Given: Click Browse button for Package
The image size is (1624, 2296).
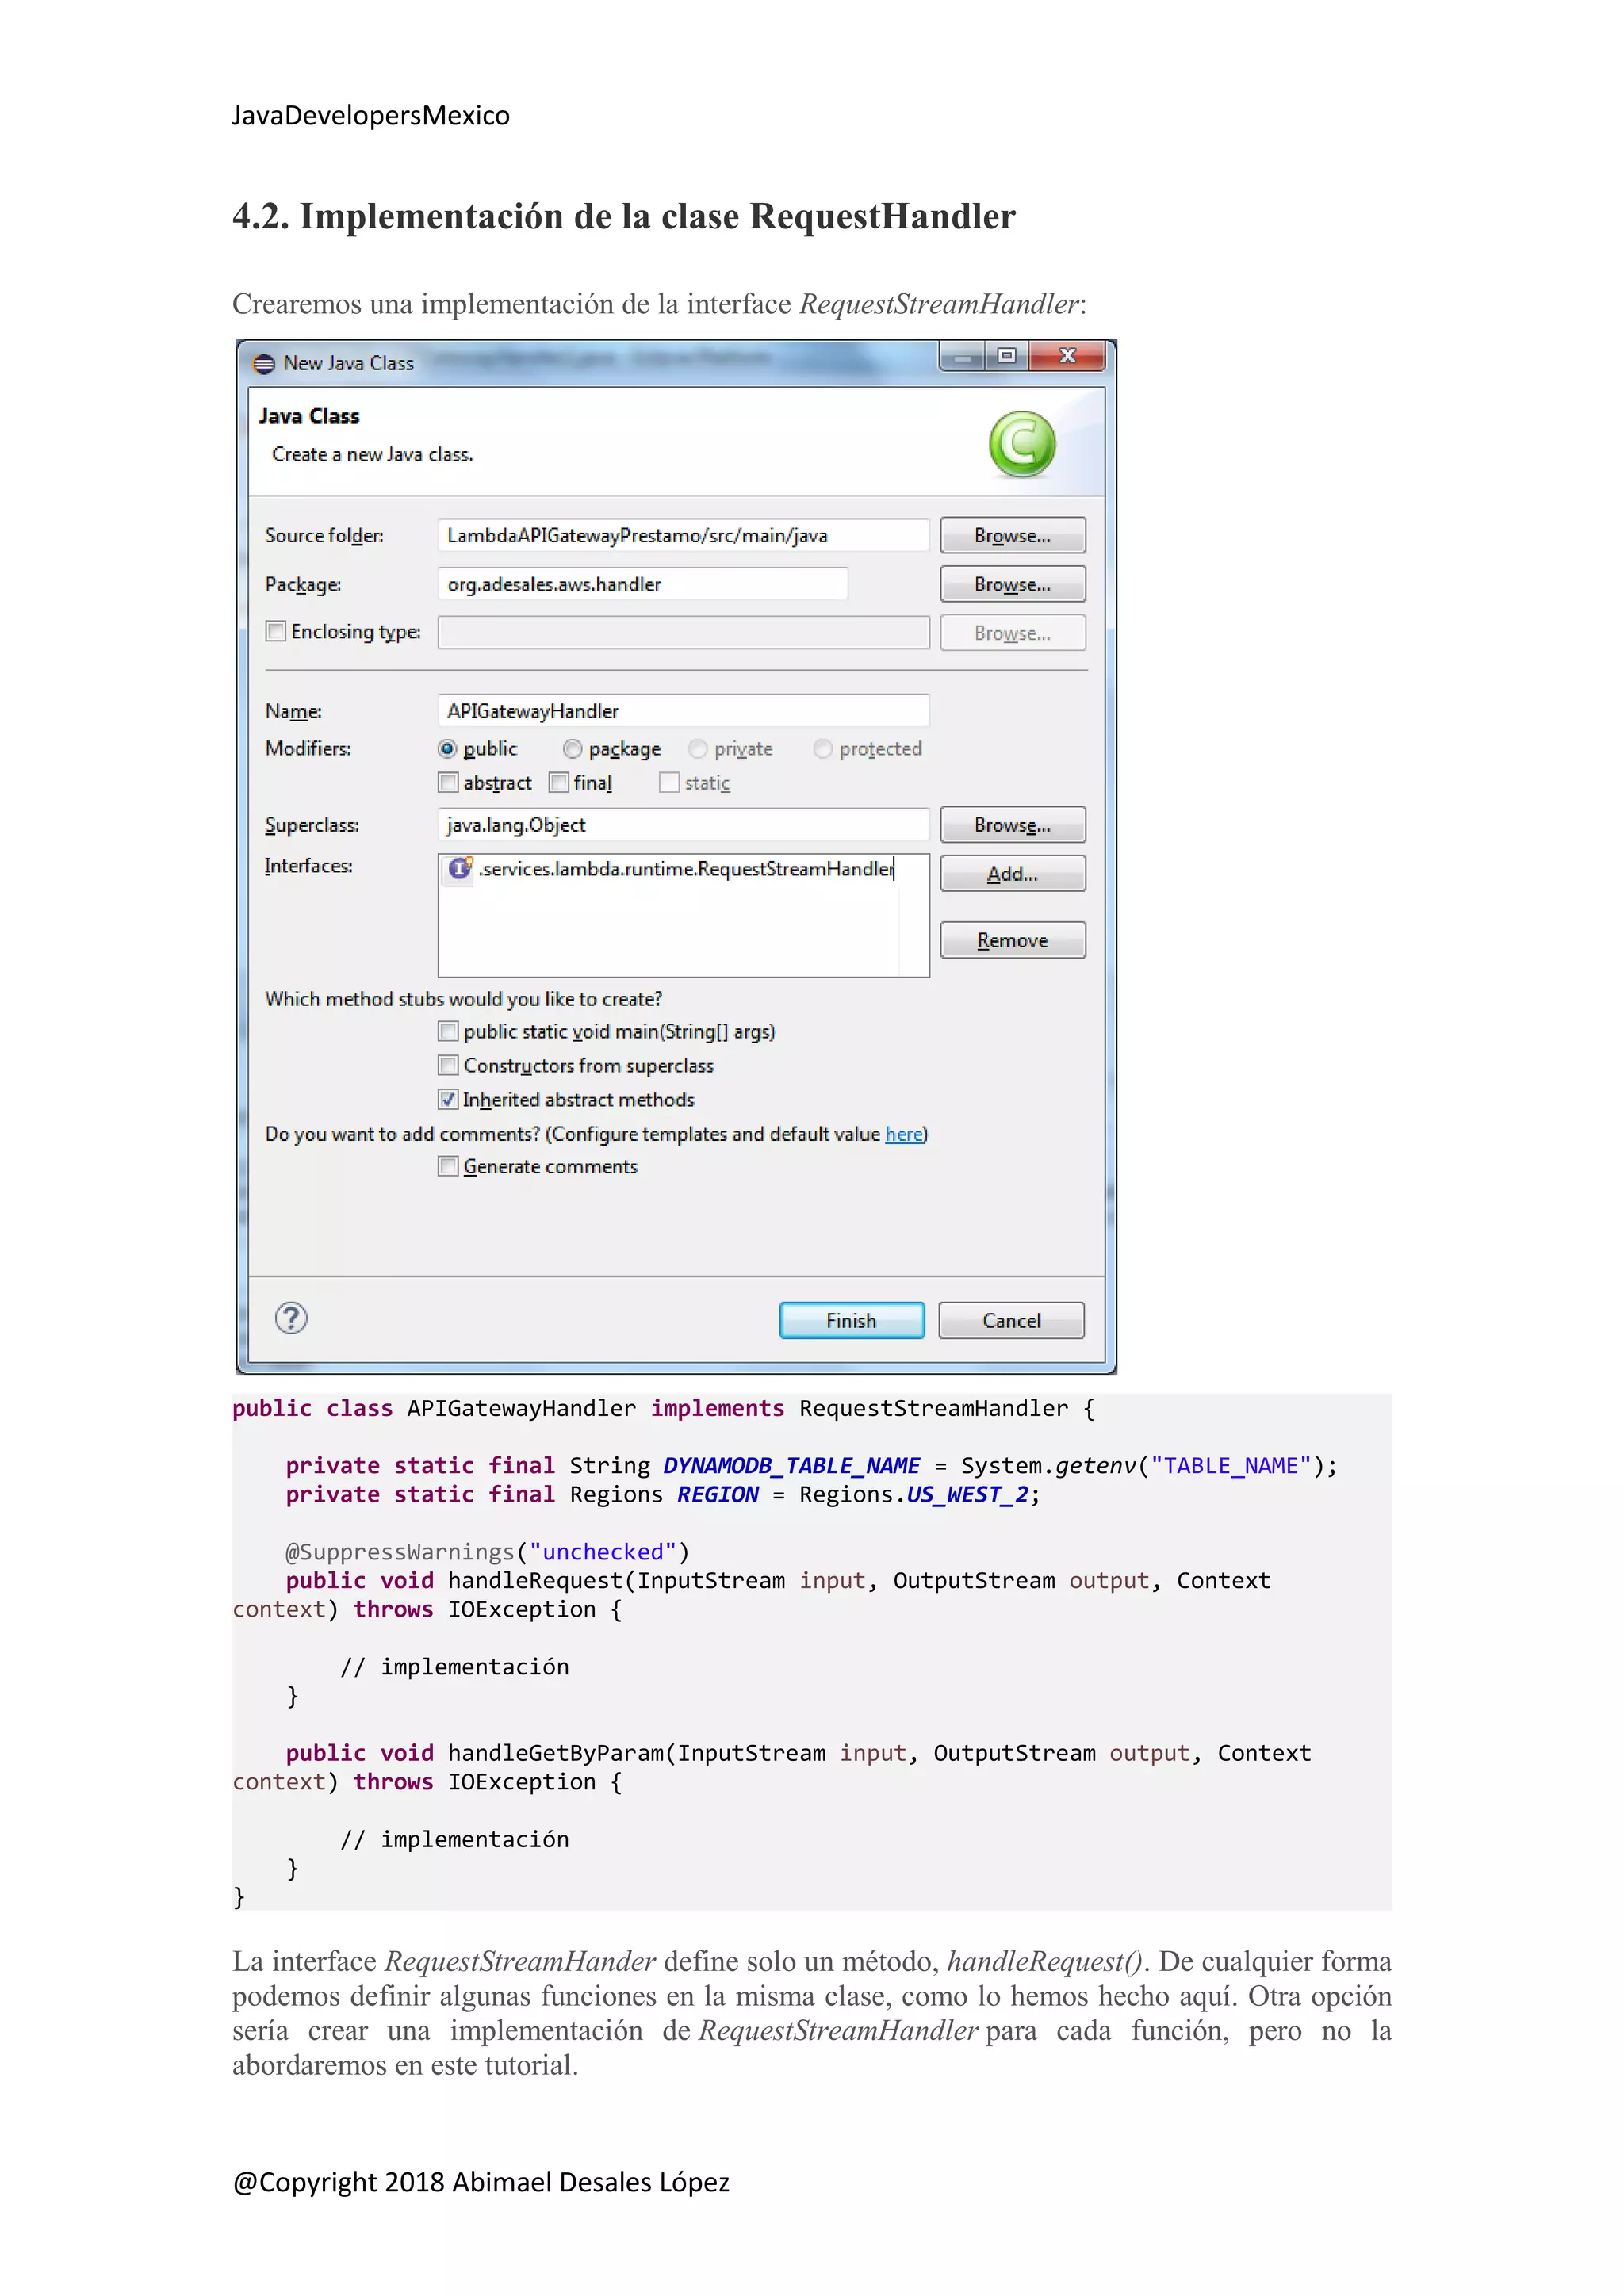Looking at the screenshot, I should tap(1012, 584).
